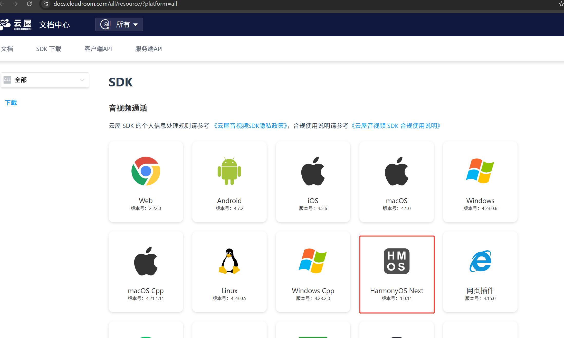Go forward with browser arrow

(15, 4)
